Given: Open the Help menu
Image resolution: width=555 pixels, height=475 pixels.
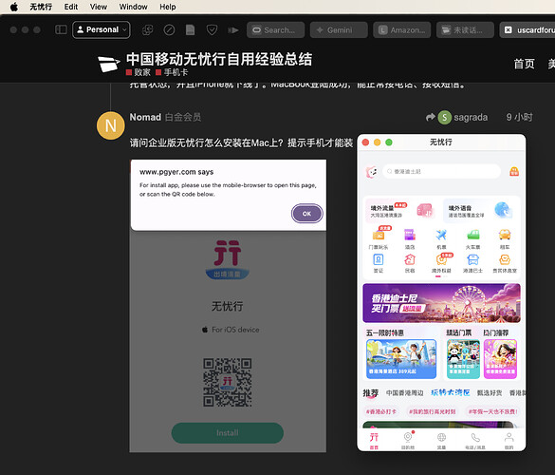Looking at the screenshot, I should click(167, 7).
